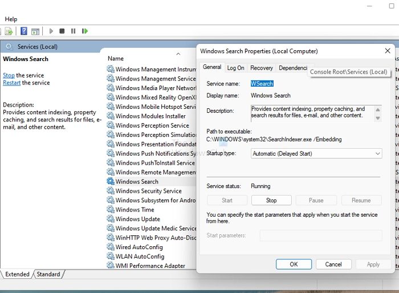Click the OK button

[x=294, y=264]
